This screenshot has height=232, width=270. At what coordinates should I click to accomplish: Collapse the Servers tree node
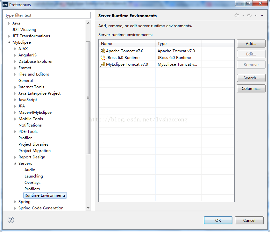(15, 163)
